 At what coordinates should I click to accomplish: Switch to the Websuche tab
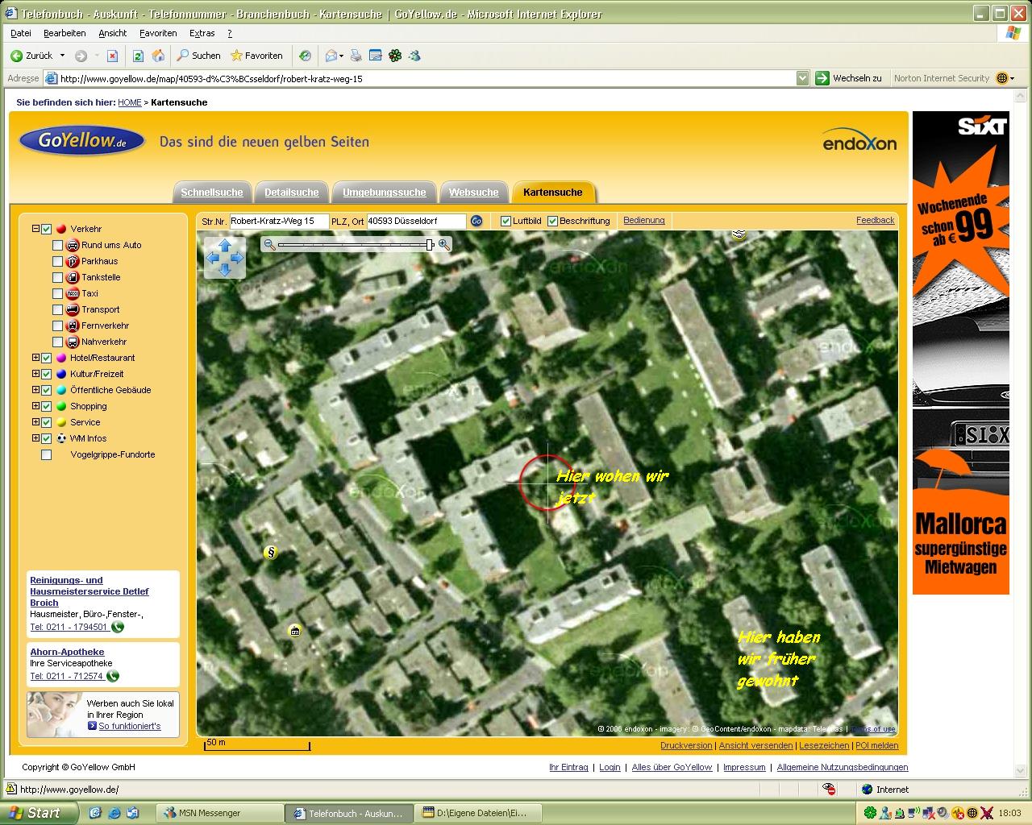point(474,193)
